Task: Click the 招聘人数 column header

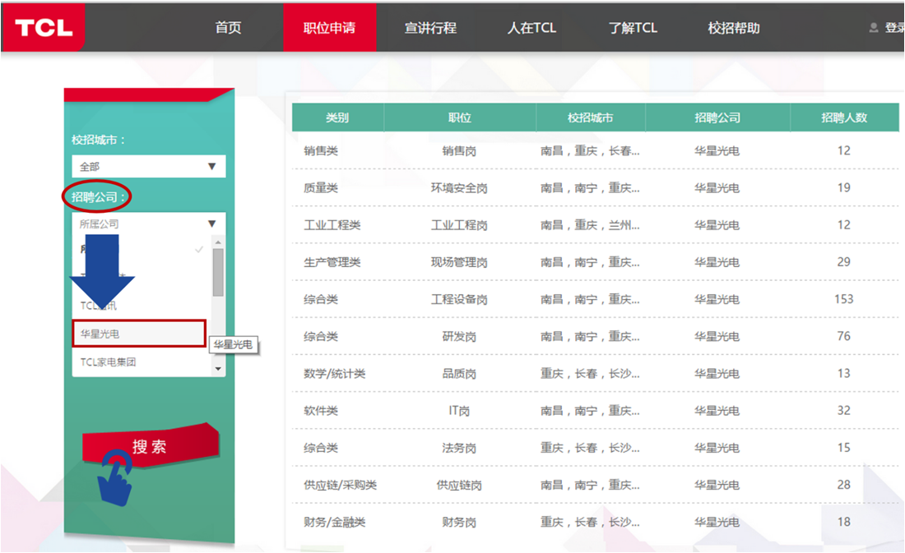Action: tap(843, 118)
